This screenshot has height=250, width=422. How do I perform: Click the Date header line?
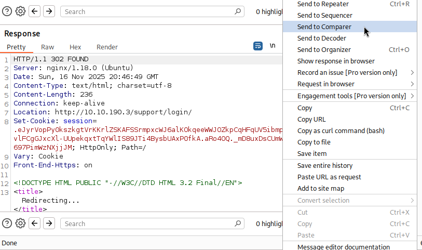coord(86,77)
